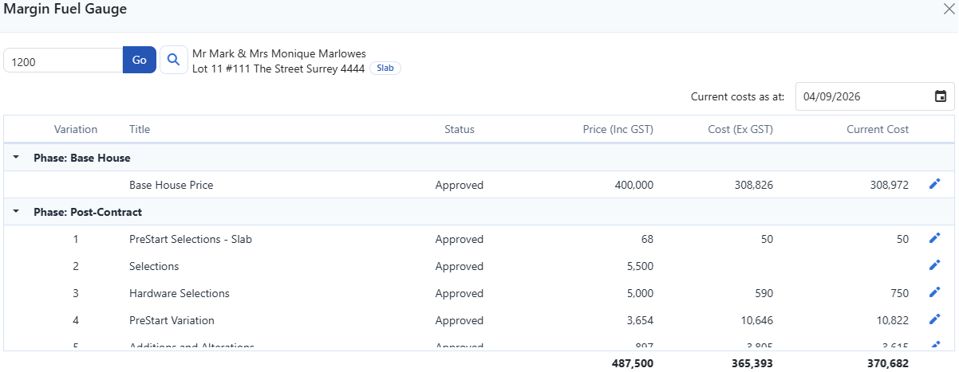
Task: Click the Status column header
Action: coord(460,129)
